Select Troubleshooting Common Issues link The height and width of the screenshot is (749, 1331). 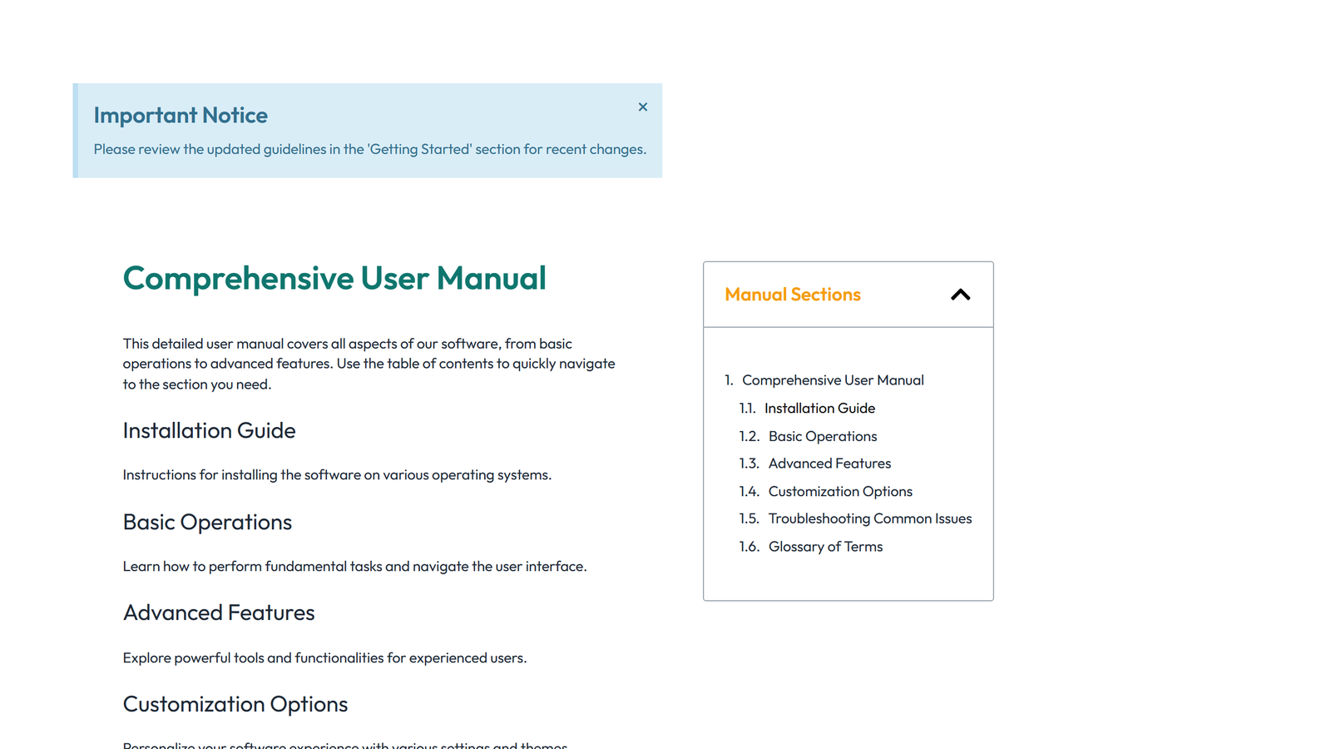(869, 518)
